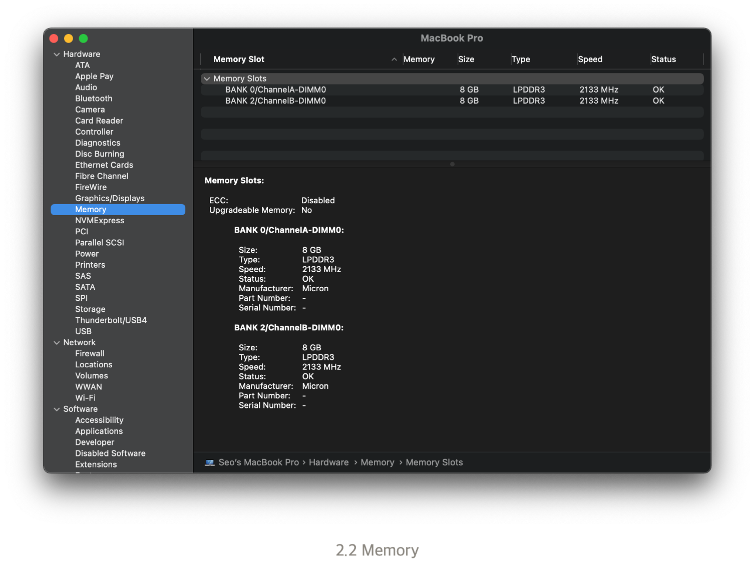Collapse the Hardware section chevron
This screenshot has width=755, height=563.
click(57, 55)
